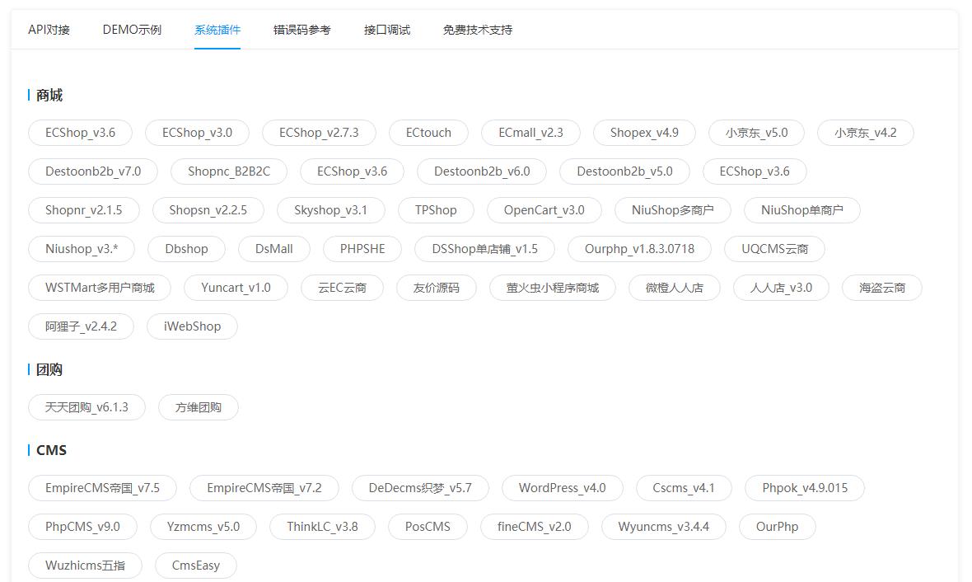Select the 微橙人人店 plugin

click(x=675, y=288)
